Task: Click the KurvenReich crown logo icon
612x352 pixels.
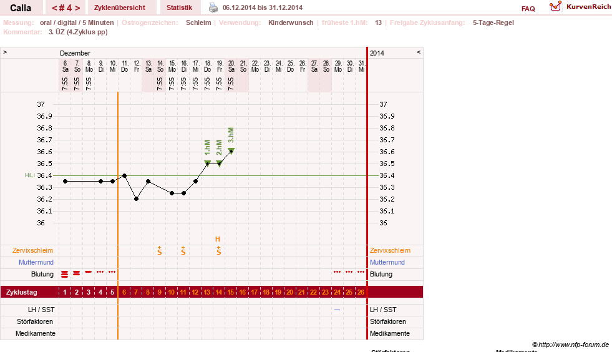Action: point(555,6)
